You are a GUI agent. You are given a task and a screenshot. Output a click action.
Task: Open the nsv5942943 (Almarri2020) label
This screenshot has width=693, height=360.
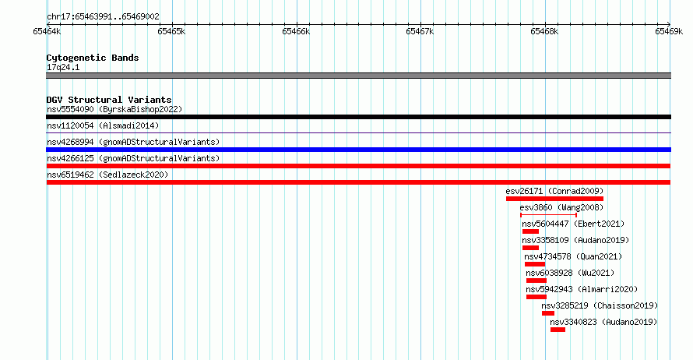(582, 289)
